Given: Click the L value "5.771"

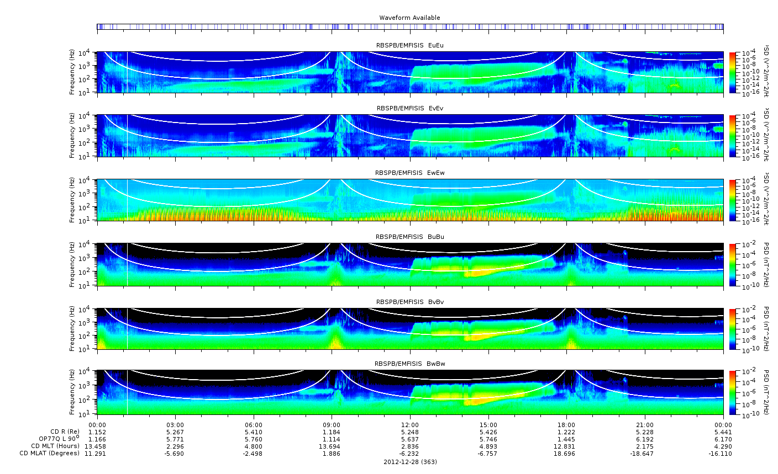Looking at the screenshot, I should (x=175, y=439).
